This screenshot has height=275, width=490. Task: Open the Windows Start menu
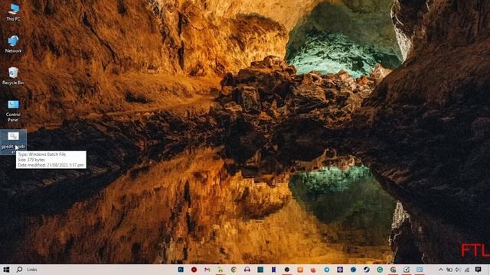pos(6,270)
